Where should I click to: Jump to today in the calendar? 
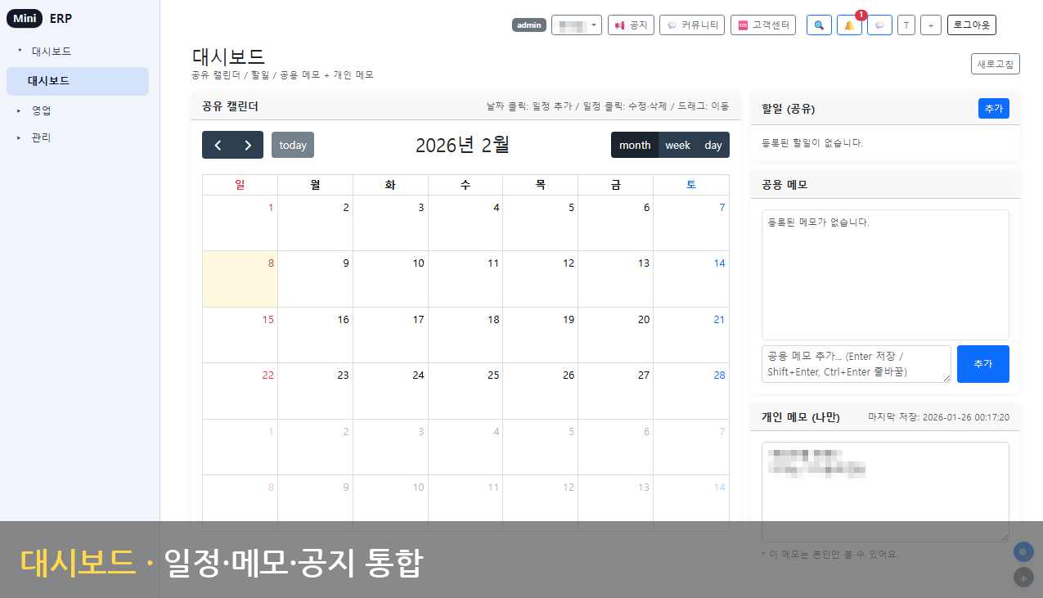[x=293, y=145]
